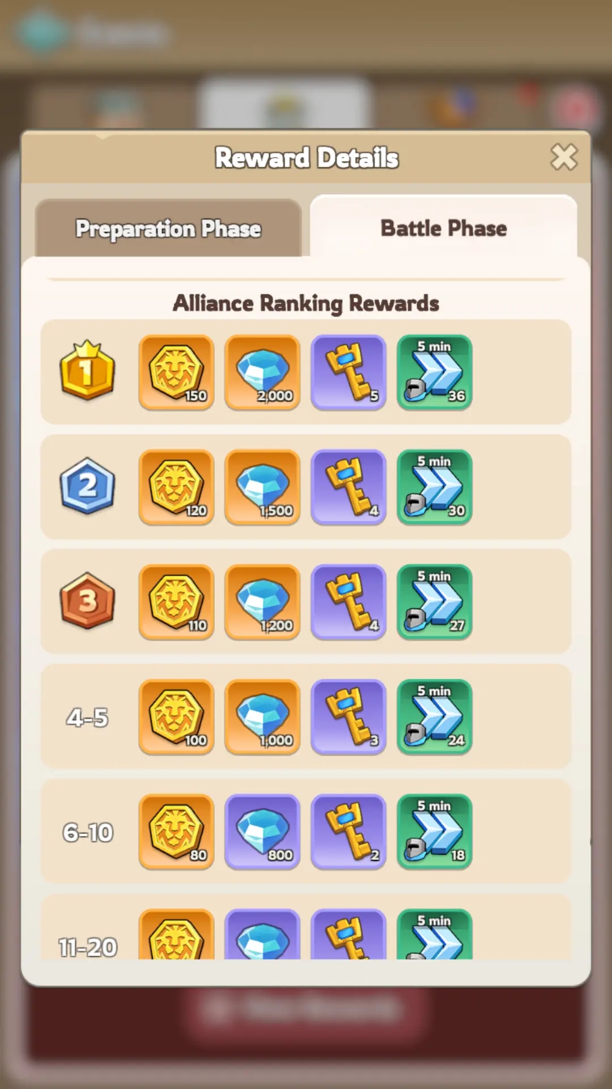This screenshot has width=612, height=1089.
Task: Tap the 5 min speedup with 27
Action: coord(435,602)
